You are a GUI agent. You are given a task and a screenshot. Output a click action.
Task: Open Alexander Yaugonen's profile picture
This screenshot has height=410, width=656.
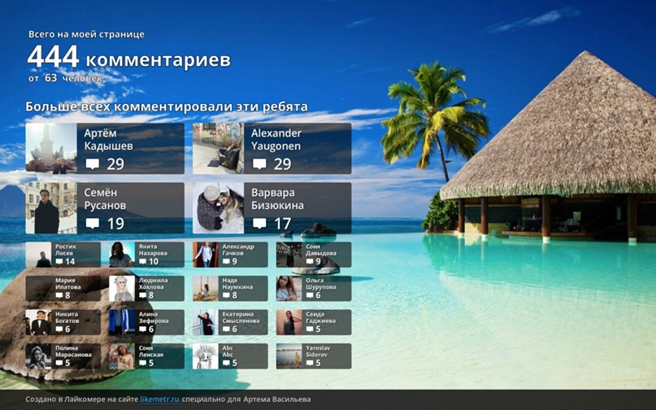click(218, 149)
